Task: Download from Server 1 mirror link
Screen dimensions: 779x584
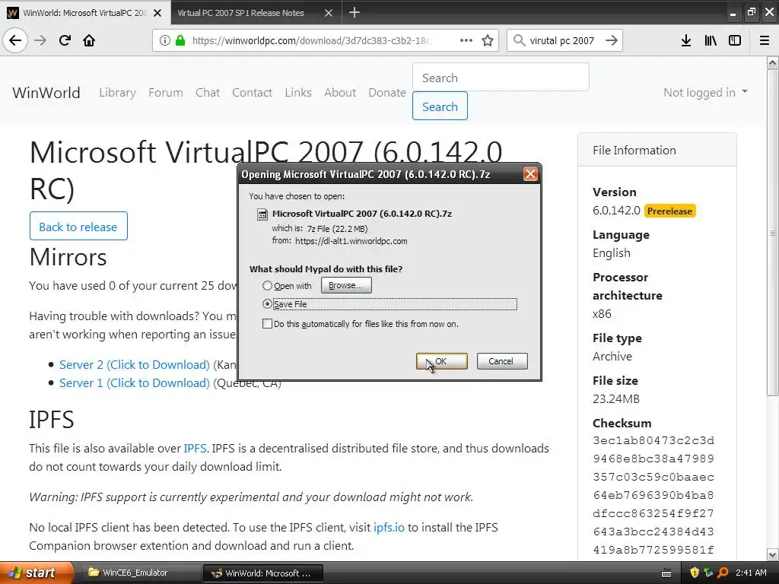Action: point(134,383)
